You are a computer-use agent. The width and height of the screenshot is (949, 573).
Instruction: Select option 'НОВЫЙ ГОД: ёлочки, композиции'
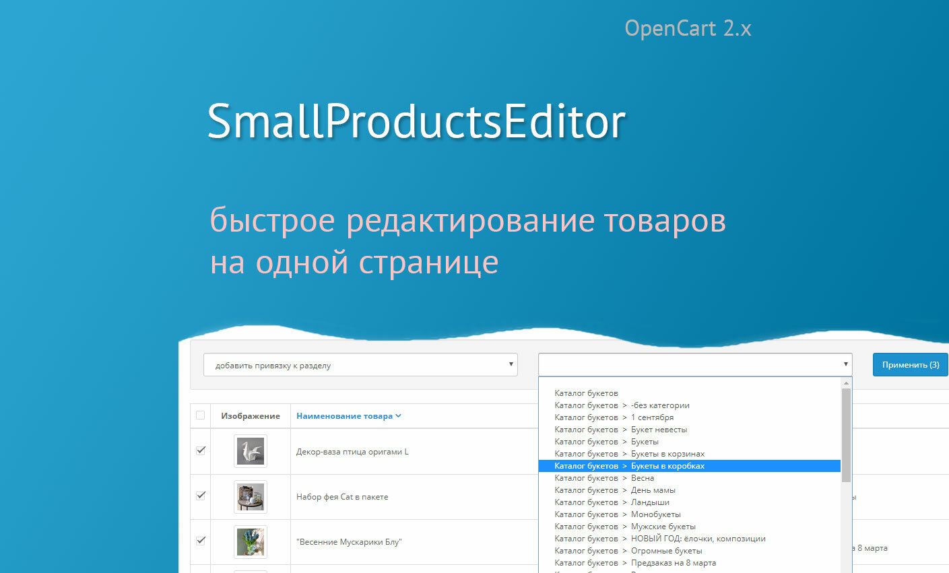(x=690, y=539)
